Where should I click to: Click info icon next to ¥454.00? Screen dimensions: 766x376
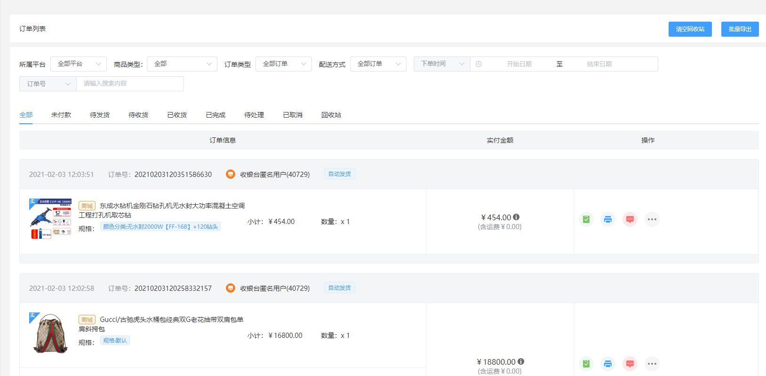(x=516, y=217)
